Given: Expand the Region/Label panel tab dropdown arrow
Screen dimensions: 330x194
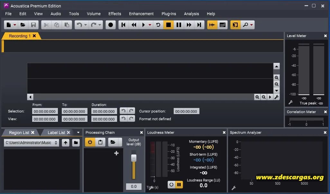Looking at the screenshot, I should [78, 133].
